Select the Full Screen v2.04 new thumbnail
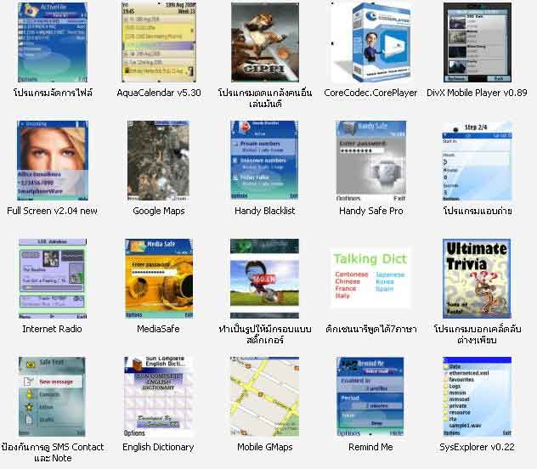Screen dimensions: 537x469 (53, 161)
